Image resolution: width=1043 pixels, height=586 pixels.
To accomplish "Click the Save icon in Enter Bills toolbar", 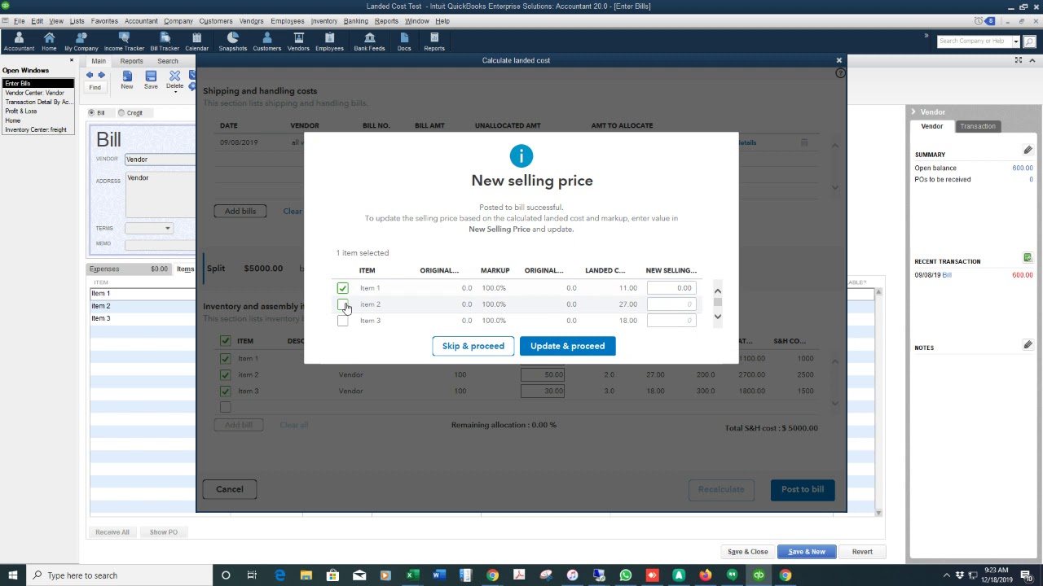I will tap(151, 79).
